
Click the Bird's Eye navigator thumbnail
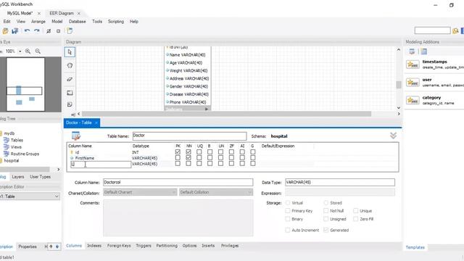coord(25,84)
